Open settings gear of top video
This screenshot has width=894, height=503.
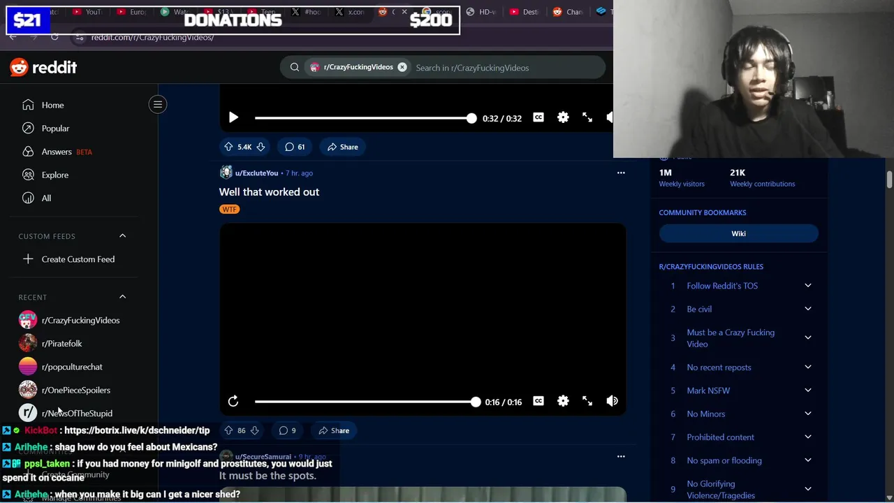click(563, 117)
